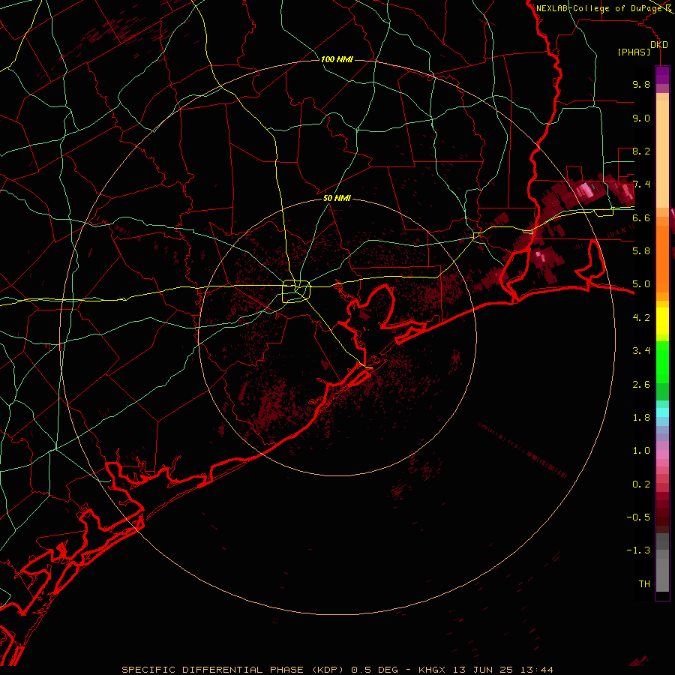
Task: Click the 0.2 scale value
Action: coord(641,484)
